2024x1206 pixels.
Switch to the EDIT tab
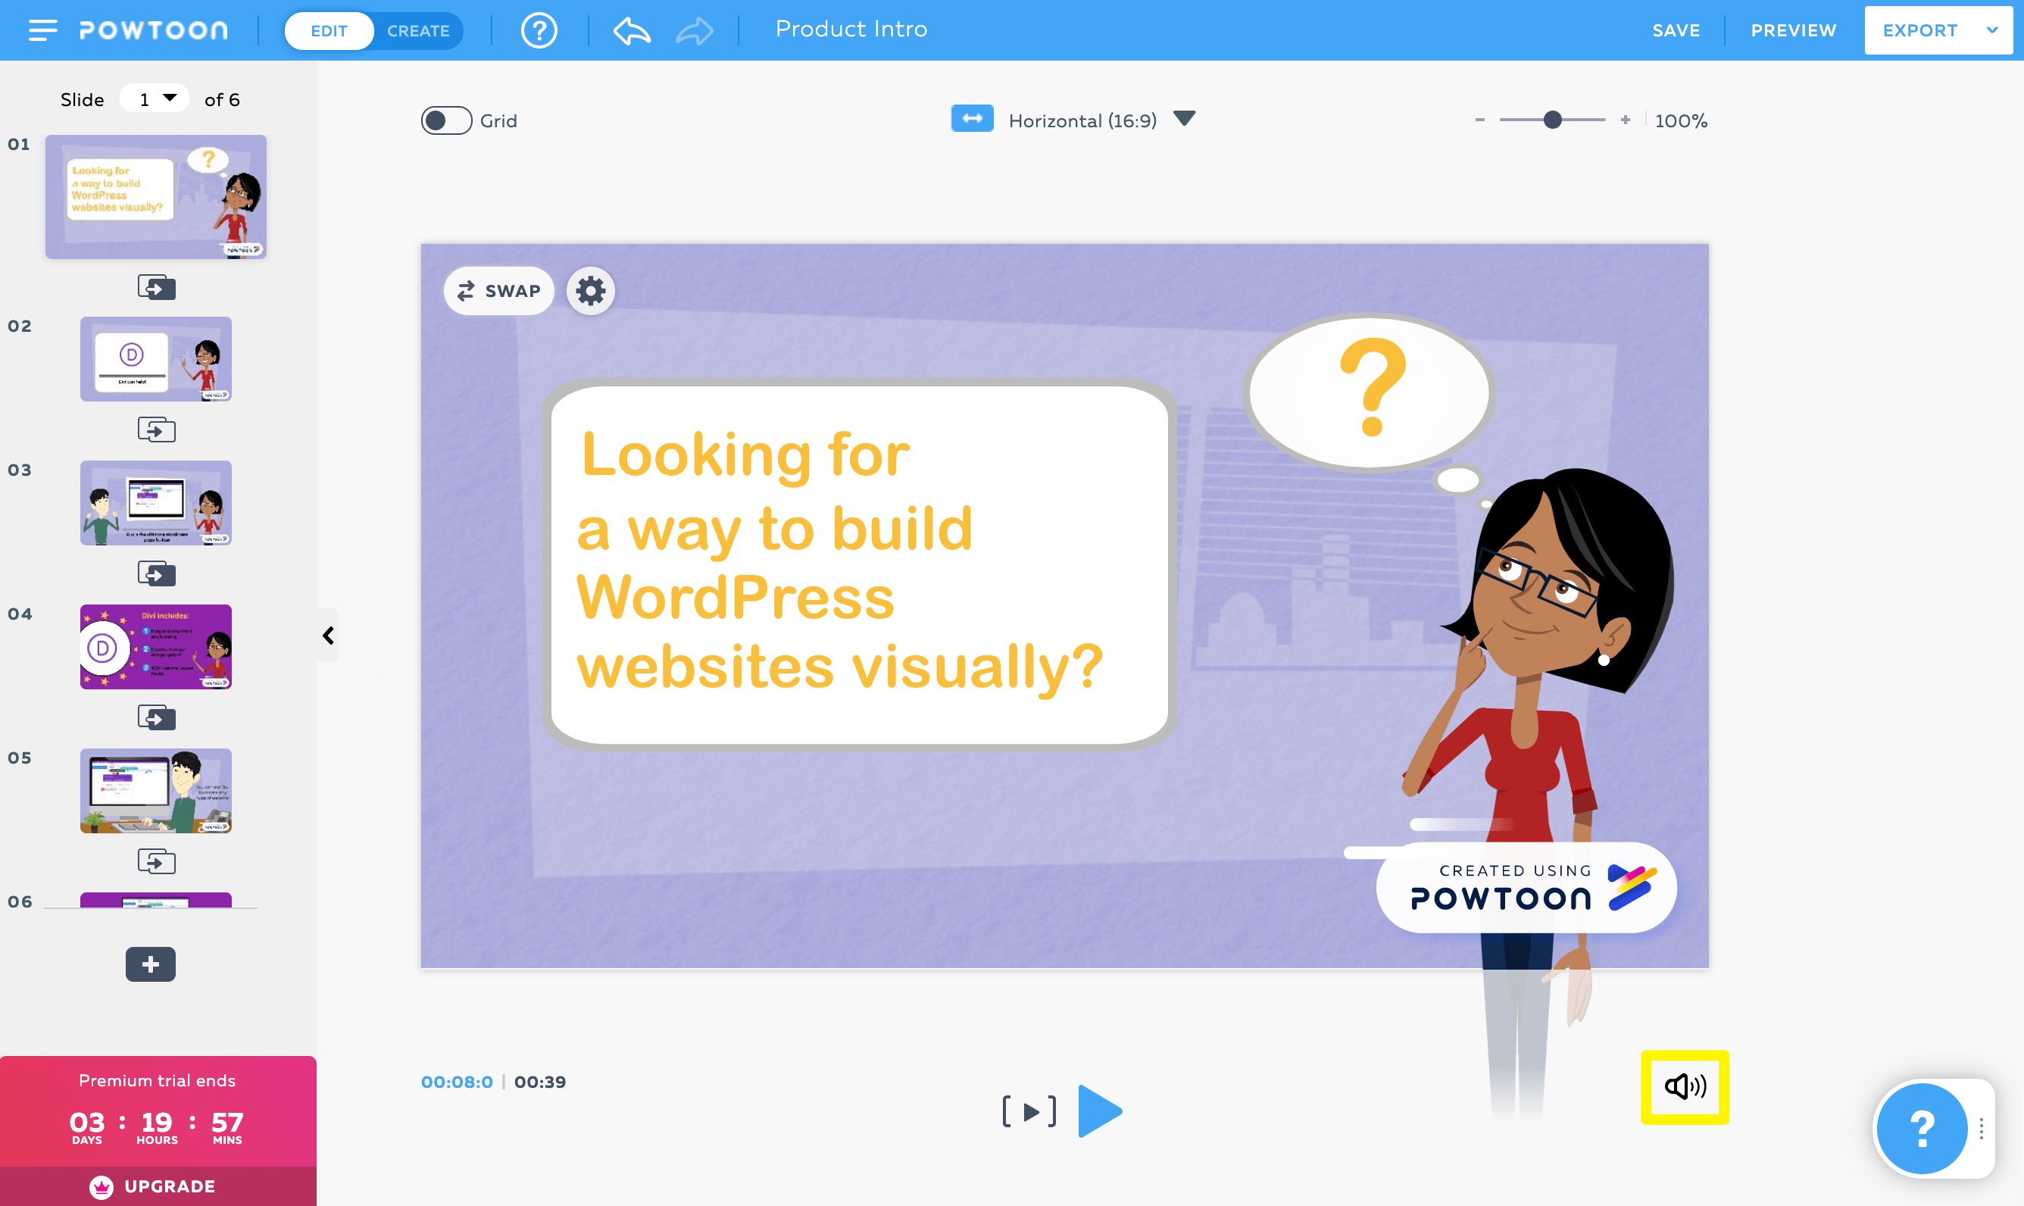point(328,31)
